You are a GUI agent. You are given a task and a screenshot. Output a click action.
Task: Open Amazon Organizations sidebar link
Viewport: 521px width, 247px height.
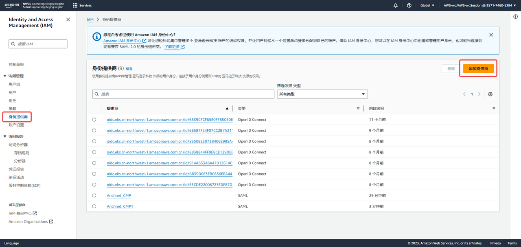click(31, 222)
